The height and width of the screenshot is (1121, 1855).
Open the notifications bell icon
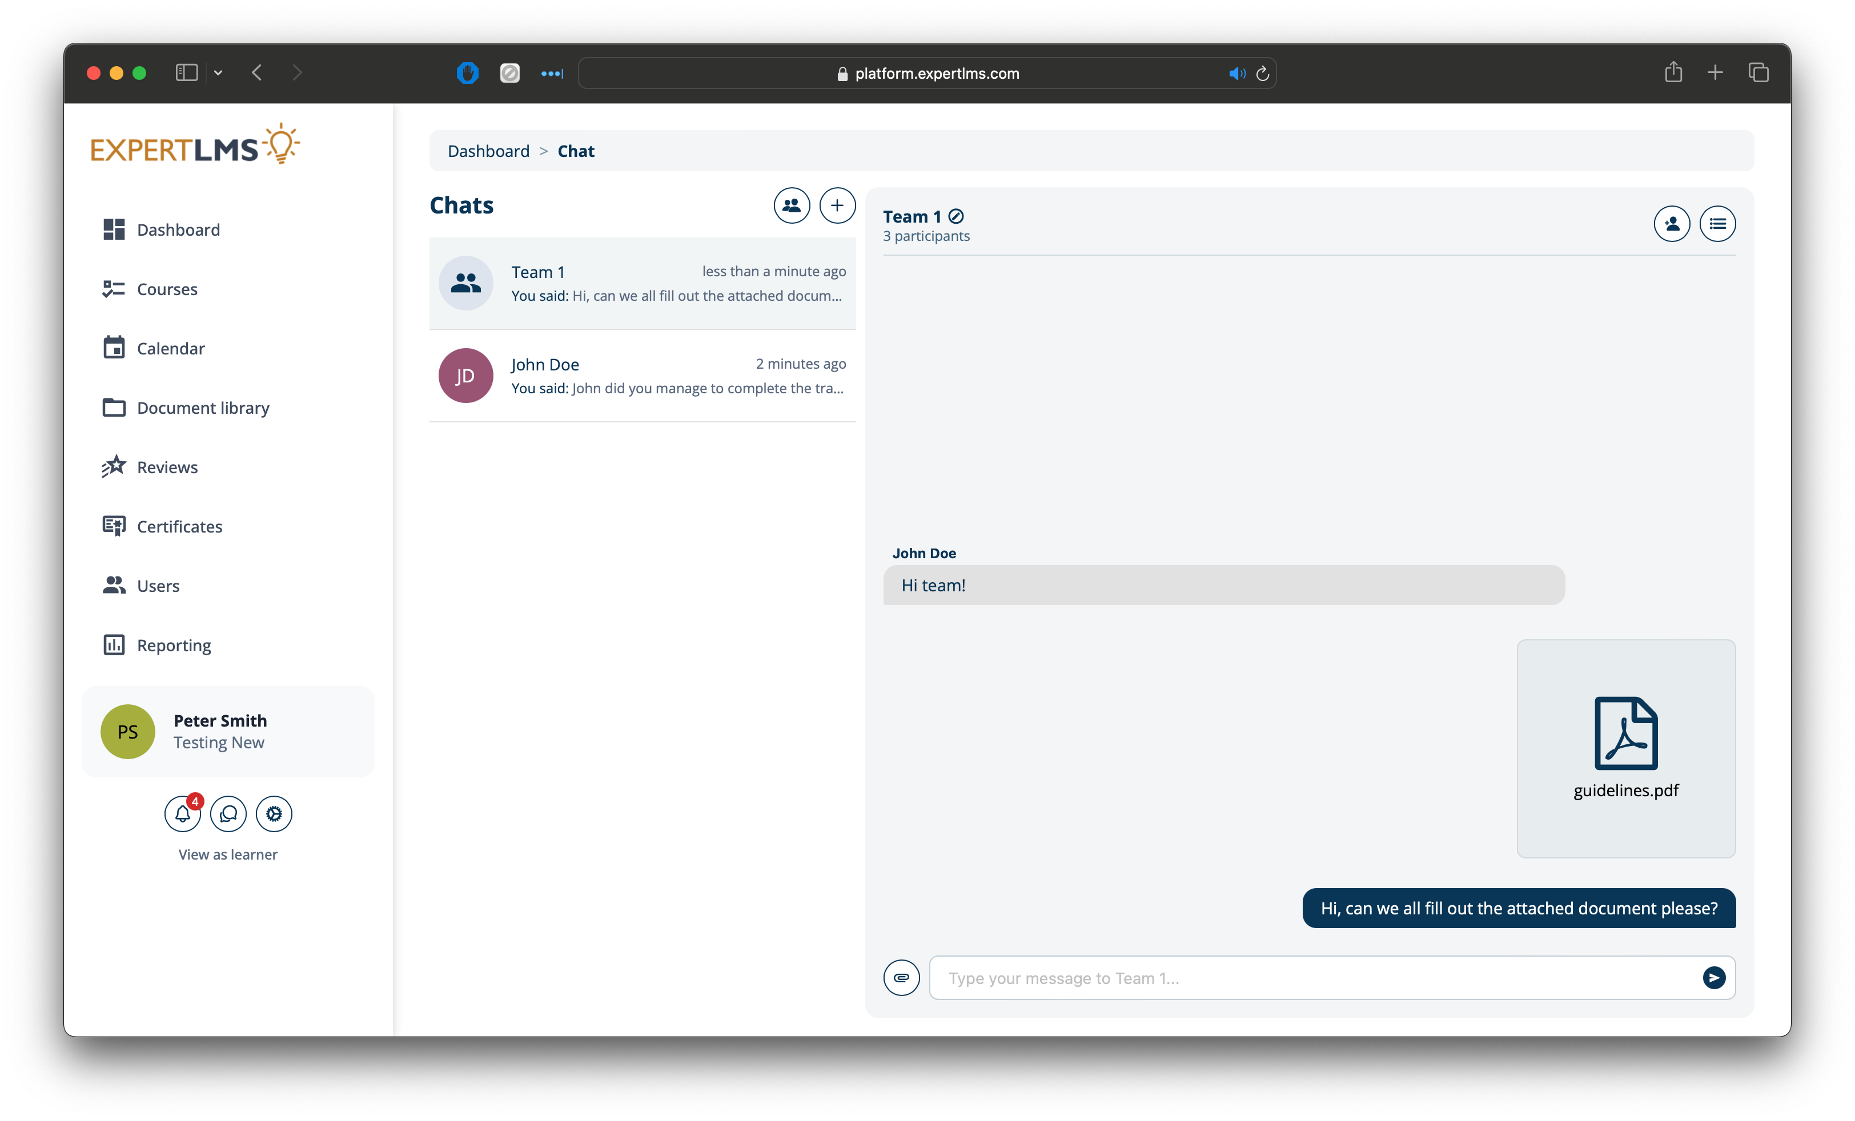pyautogui.click(x=182, y=813)
